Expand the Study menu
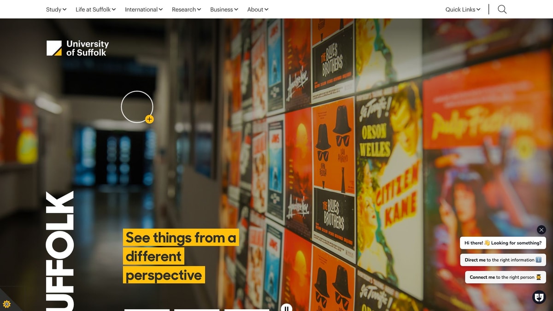 [56, 9]
